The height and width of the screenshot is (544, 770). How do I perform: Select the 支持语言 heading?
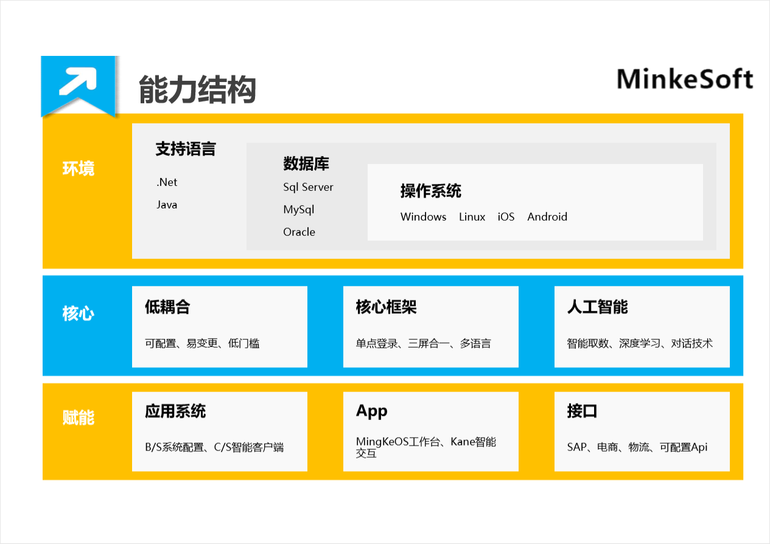coord(186,149)
